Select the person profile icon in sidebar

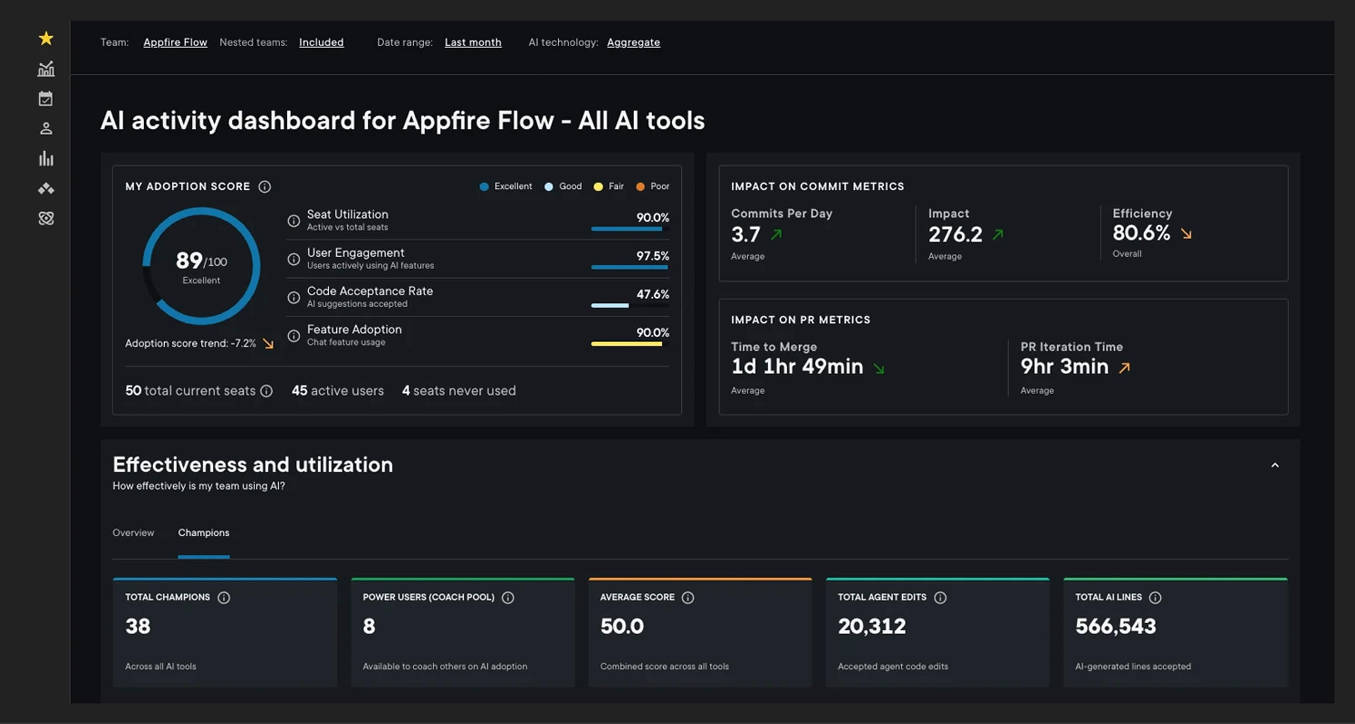click(46, 128)
